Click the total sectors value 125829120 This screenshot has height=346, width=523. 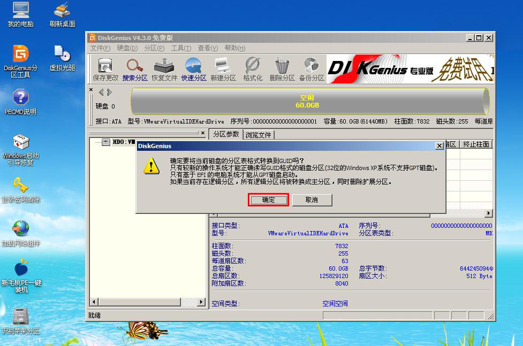pyautogui.click(x=333, y=276)
